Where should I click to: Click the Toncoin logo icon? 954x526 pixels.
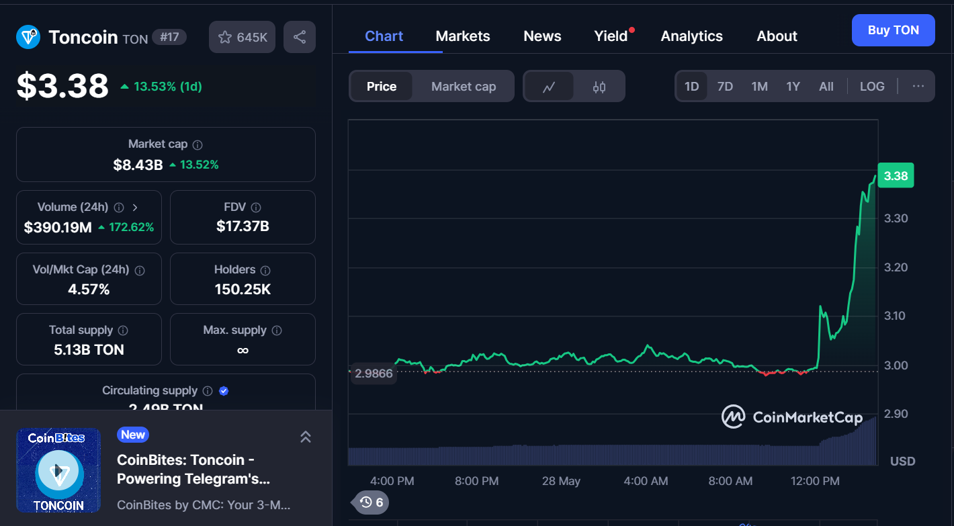pyautogui.click(x=28, y=37)
